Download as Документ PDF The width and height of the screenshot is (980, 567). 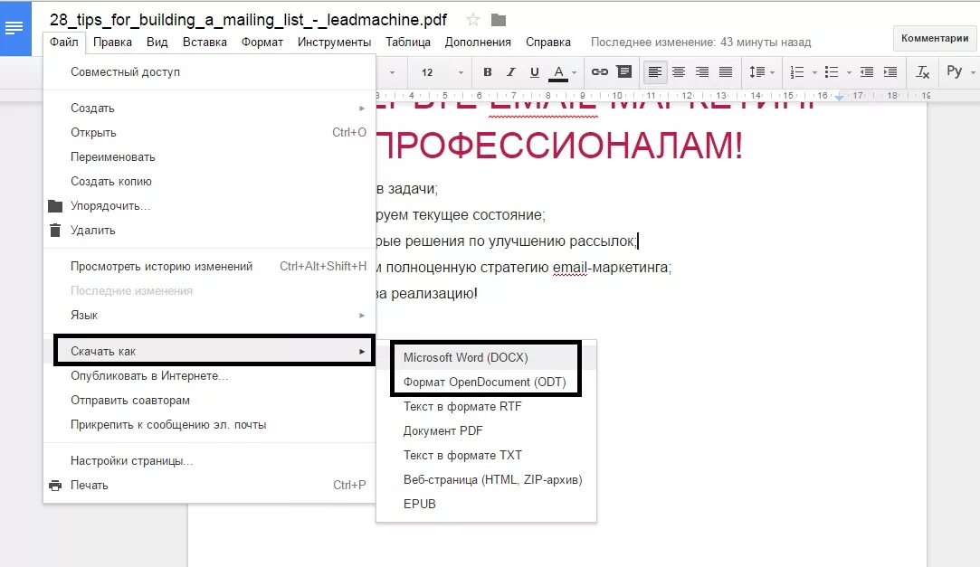(x=486, y=430)
